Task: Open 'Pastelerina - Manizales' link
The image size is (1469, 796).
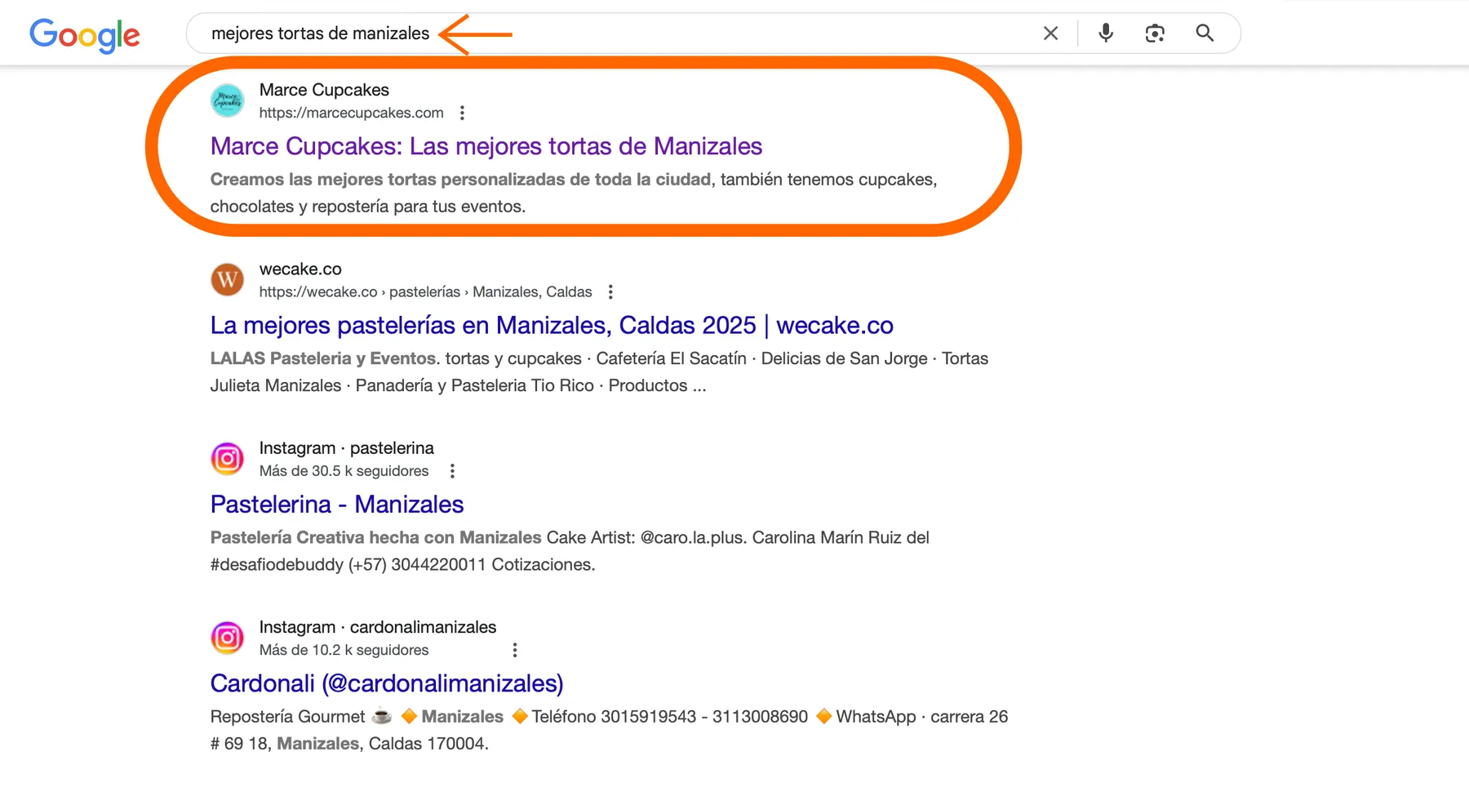Action: (337, 505)
